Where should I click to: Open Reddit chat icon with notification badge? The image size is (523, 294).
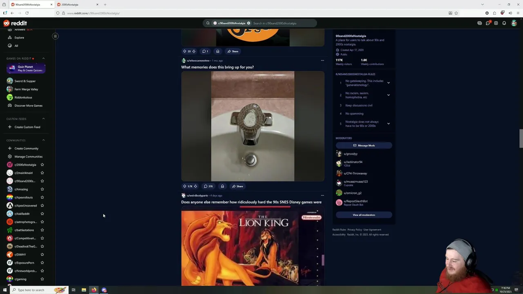[488, 23]
